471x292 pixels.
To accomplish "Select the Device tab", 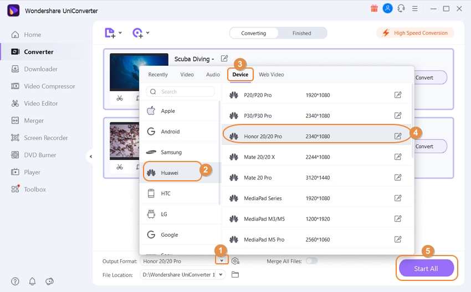I will tap(240, 74).
